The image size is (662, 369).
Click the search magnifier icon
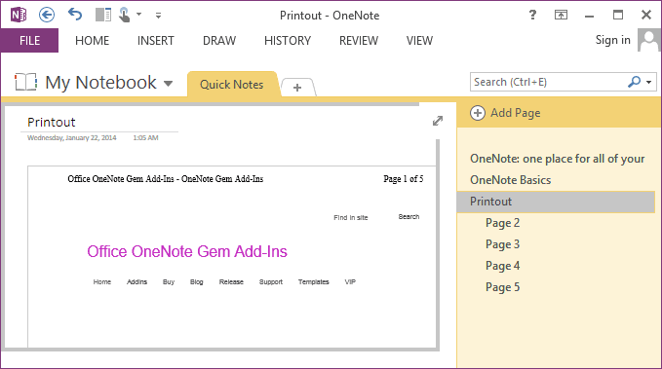click(634, 82)
